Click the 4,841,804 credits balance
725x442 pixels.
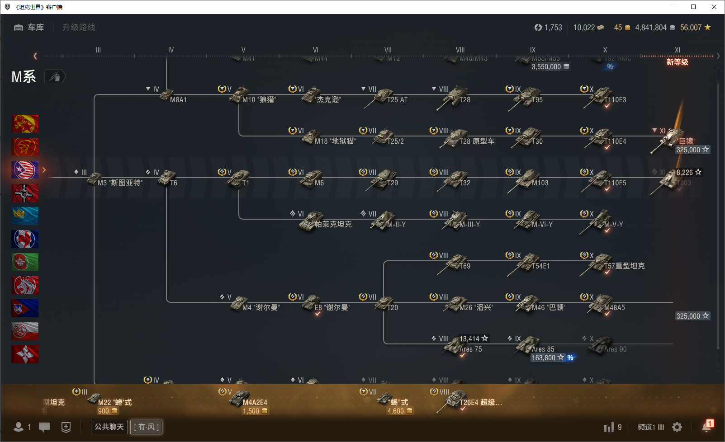point(655,28)
